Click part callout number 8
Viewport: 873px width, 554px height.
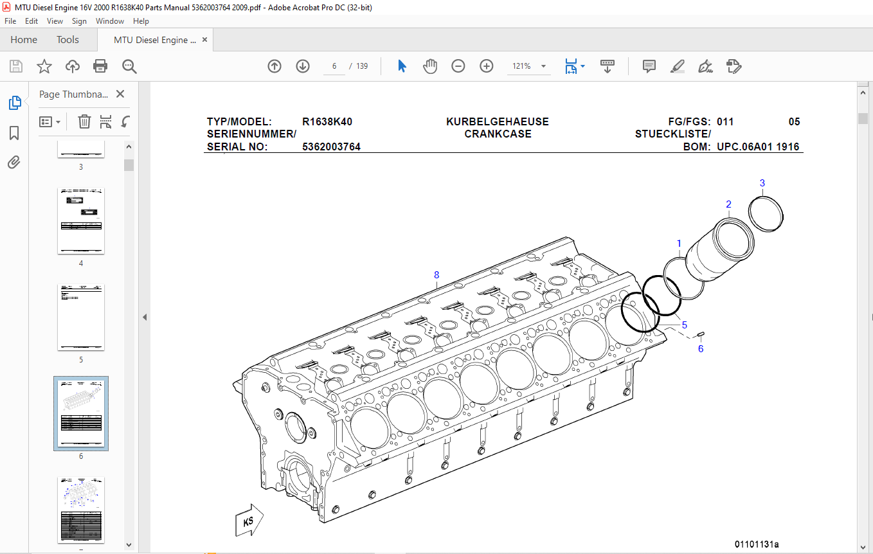coord(437,275)
